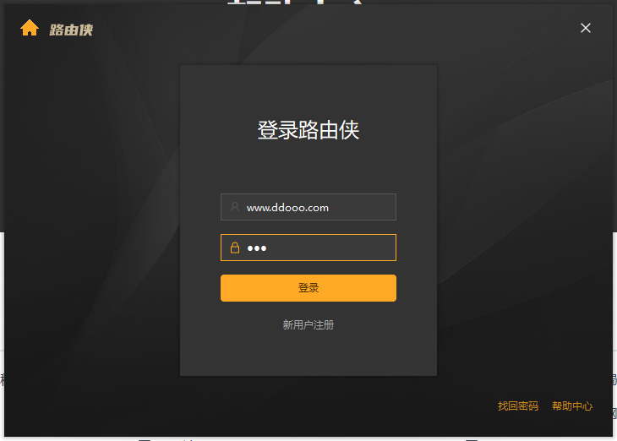Screen dimensions: 617x441
Task: Click the 登录路由侠 heading text
Action: click(x=308, y=130)
